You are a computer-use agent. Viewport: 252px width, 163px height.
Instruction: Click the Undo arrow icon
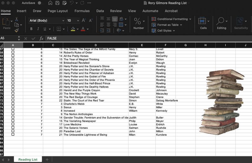(72, 3)
